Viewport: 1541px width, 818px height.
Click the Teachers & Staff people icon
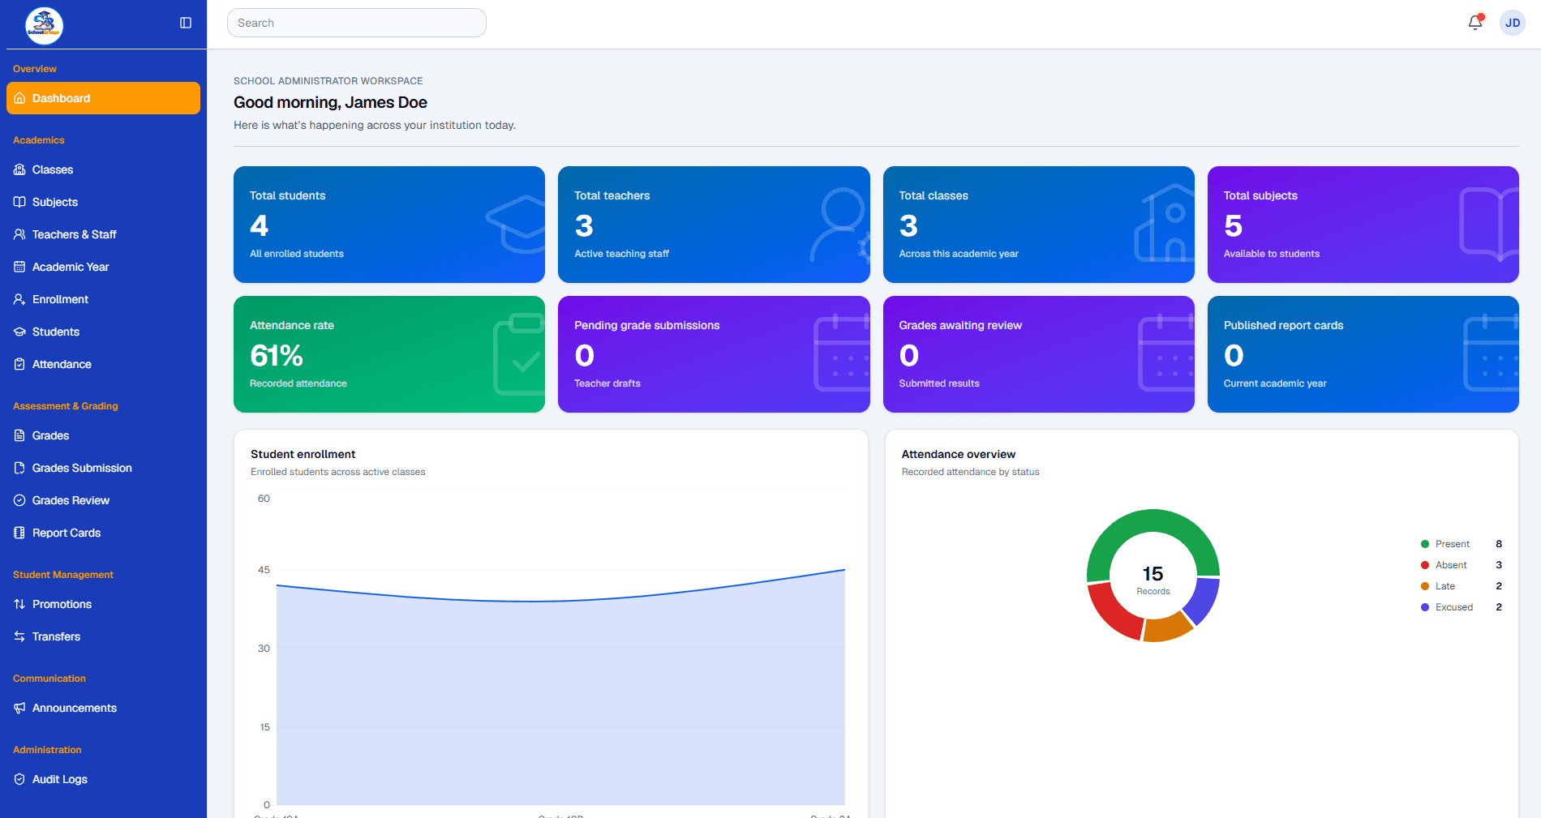19,234
